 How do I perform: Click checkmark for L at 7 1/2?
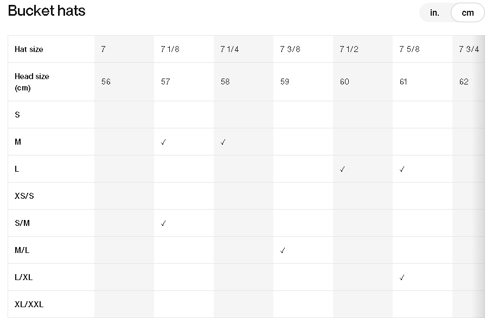(342, 169)
